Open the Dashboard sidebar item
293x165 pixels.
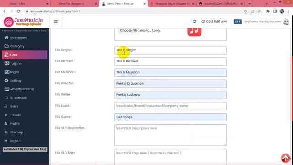[25, 38]
